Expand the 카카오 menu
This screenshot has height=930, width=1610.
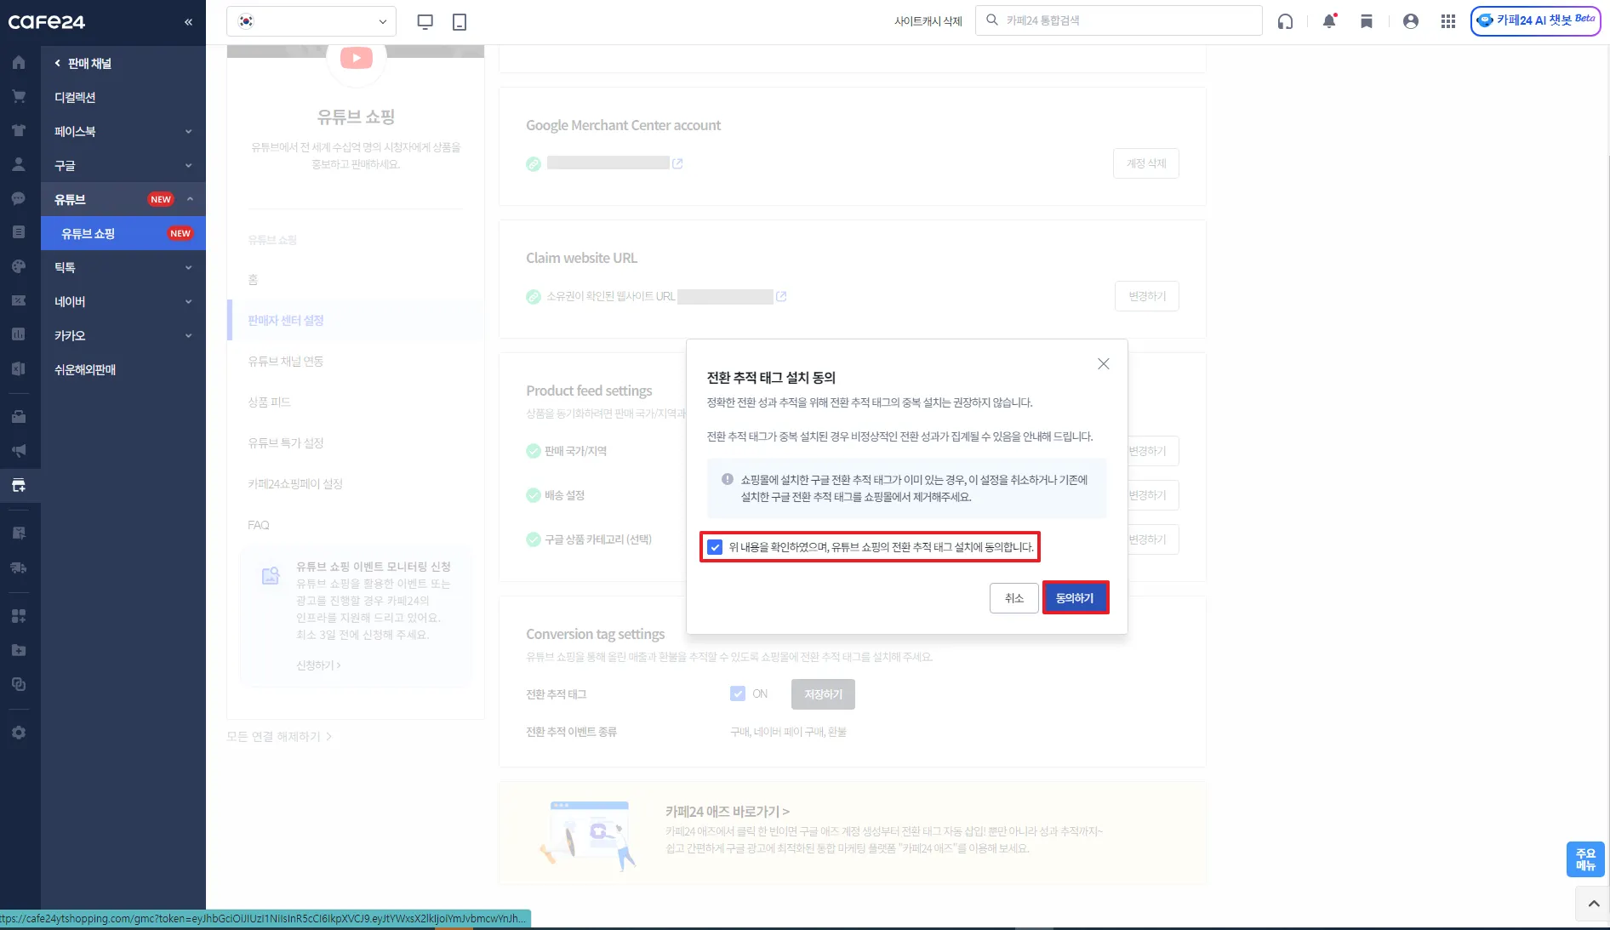click(x=123, y=335)
